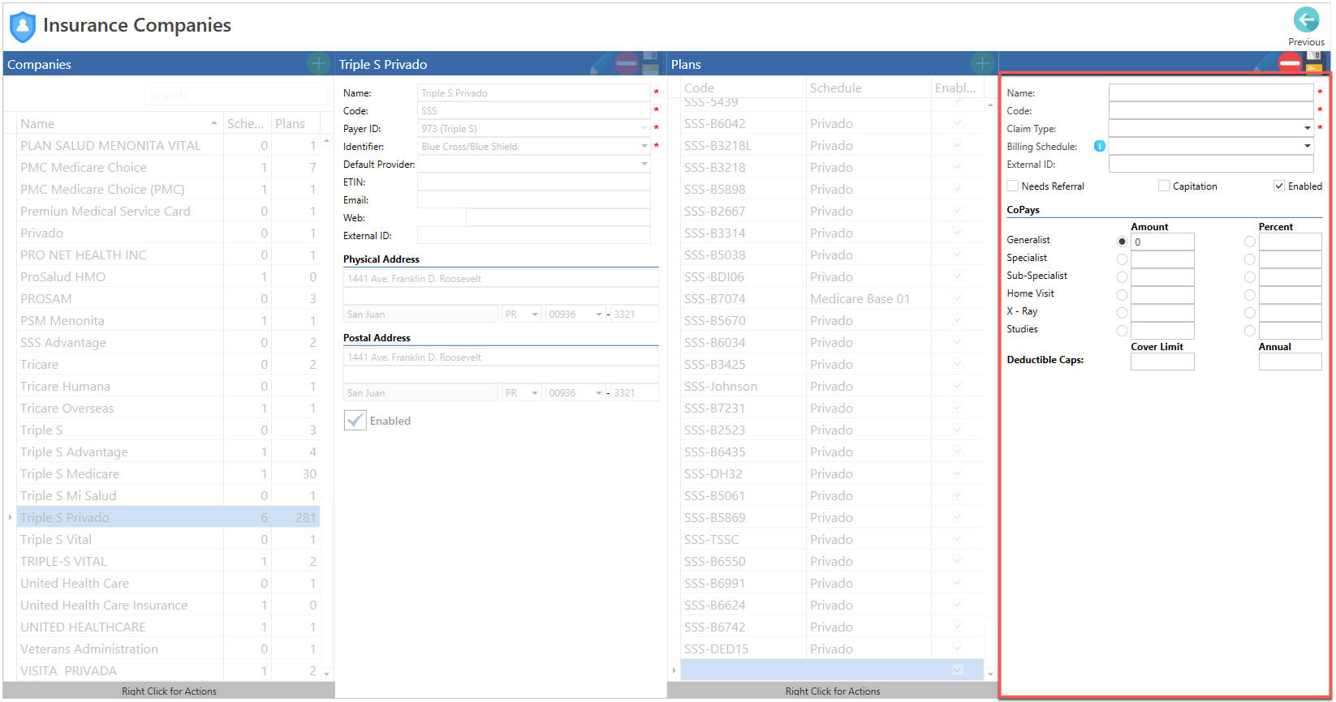
Task: Select plan SSS-TSSC in the Plans list
Action: (x=832, y=539)
